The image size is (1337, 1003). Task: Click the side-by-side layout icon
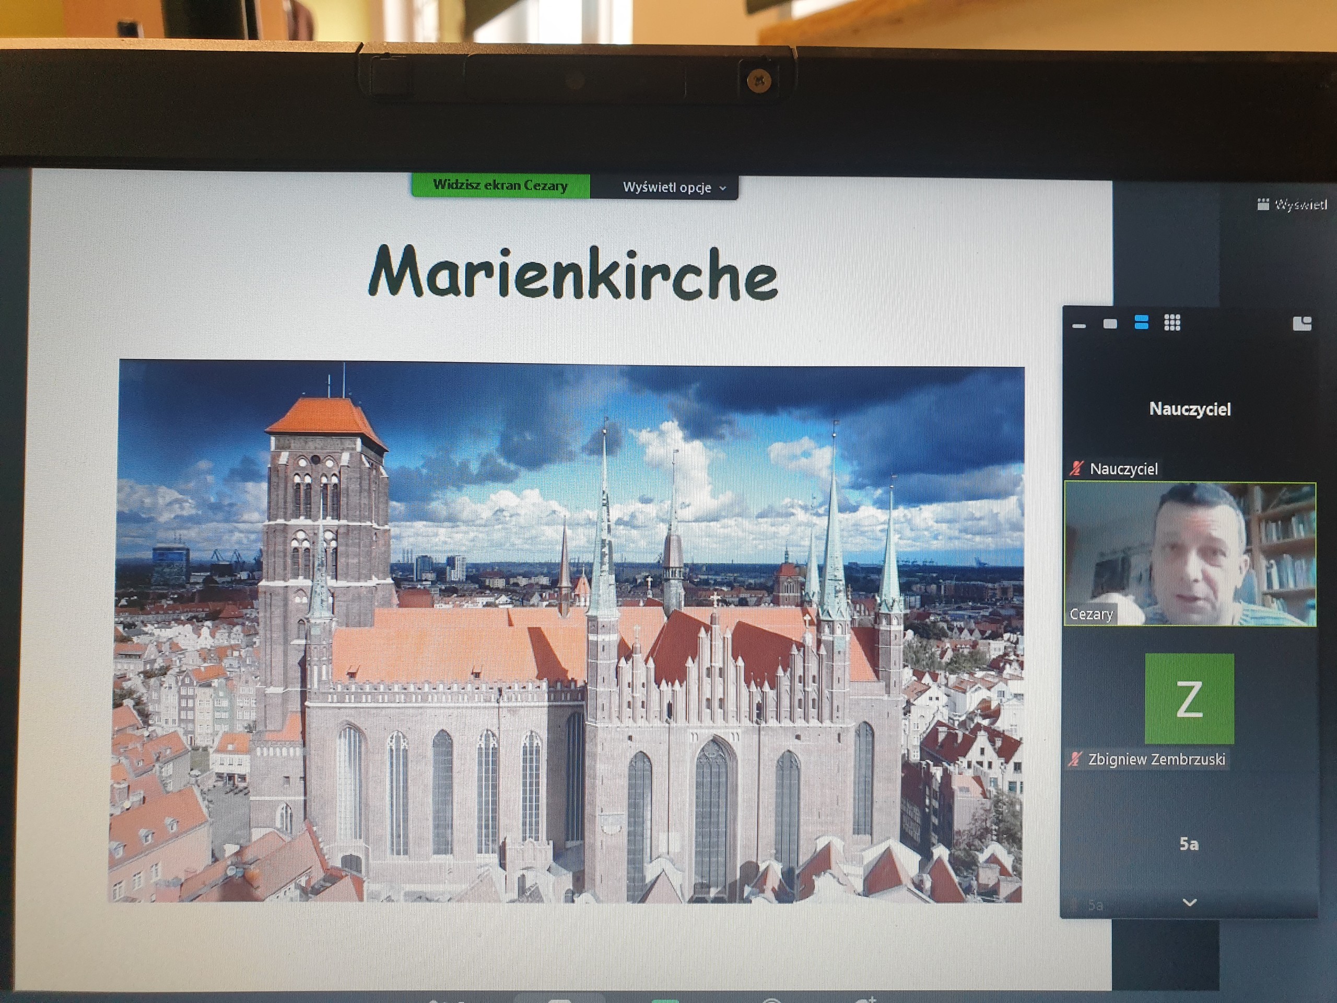tap(1302, 323)
